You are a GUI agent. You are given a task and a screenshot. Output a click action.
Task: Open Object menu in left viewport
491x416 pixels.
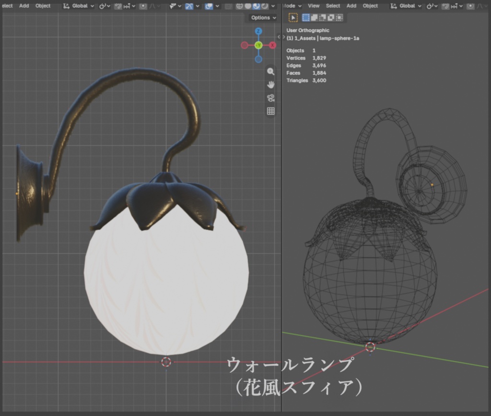[x=43, y=6]
